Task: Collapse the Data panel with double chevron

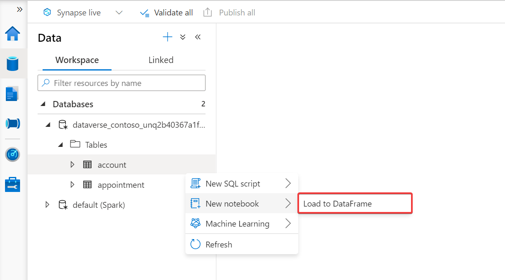Action: [x=198, y=37]
